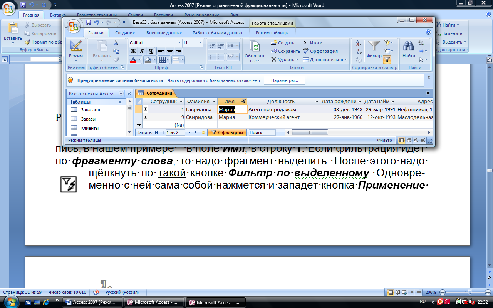
Task: Click the font color A red swatch
Action: point(133,60)
